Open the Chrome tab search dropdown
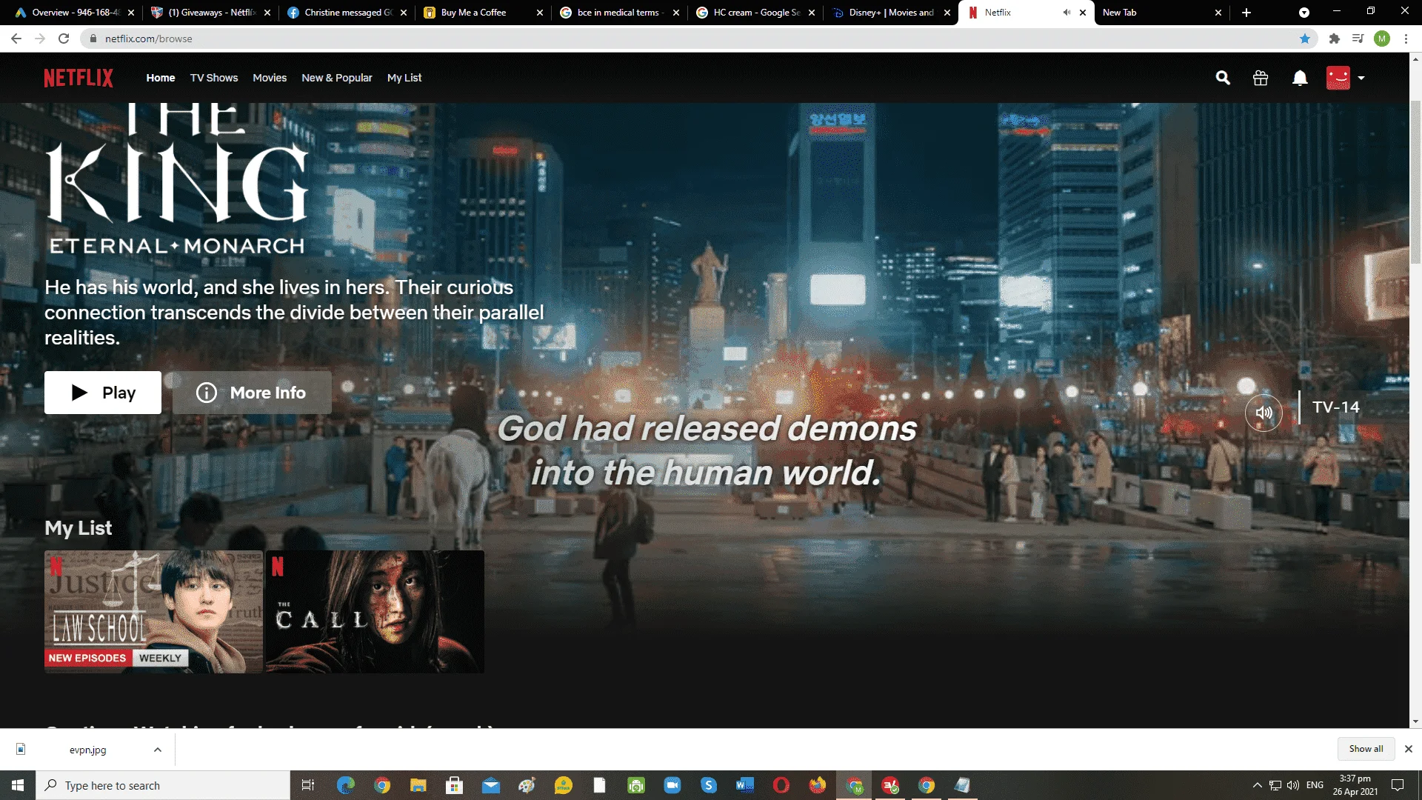The image size is (1422, 800). 1304,13
